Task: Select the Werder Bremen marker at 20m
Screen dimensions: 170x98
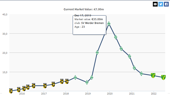Action: [97, 53]
